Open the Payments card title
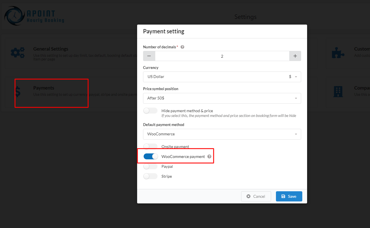The height and width of the screenshot is (228, 370). pyautogui.click(x=44, y=88)
